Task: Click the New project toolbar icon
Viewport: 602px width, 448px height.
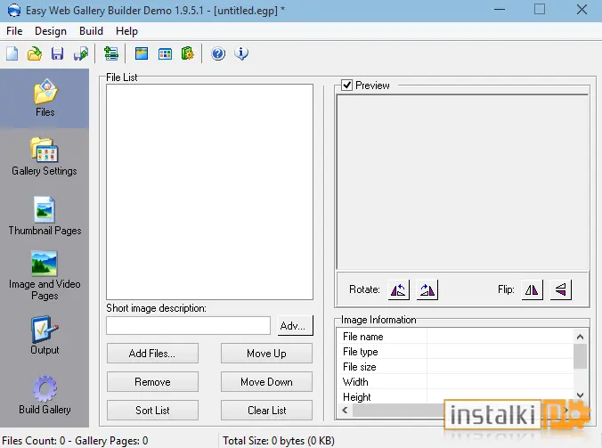Action: click(x=12, y=53)
